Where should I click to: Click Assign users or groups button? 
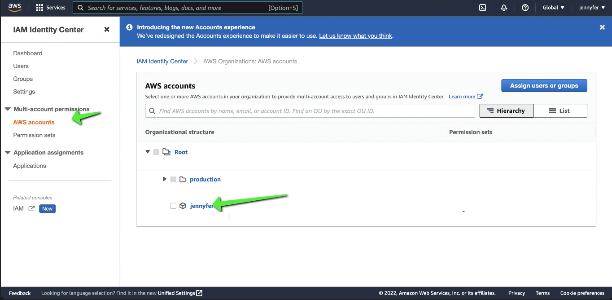(x=544, y=86)
